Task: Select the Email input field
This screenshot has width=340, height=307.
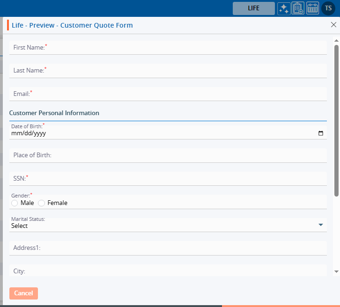Action: pyautogui.click(x=168, y=94)
